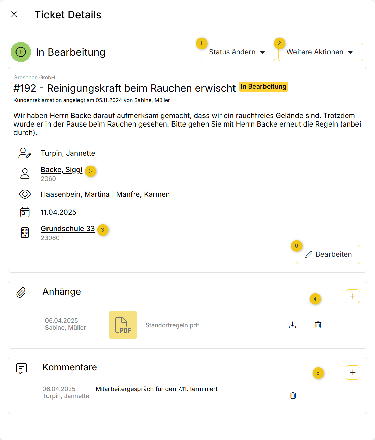Click the building location icon

(25, 232)
